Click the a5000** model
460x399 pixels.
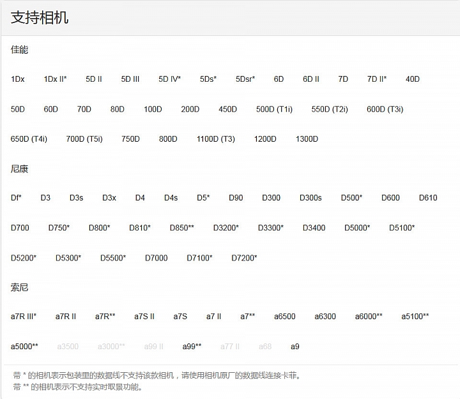point(24,347)
